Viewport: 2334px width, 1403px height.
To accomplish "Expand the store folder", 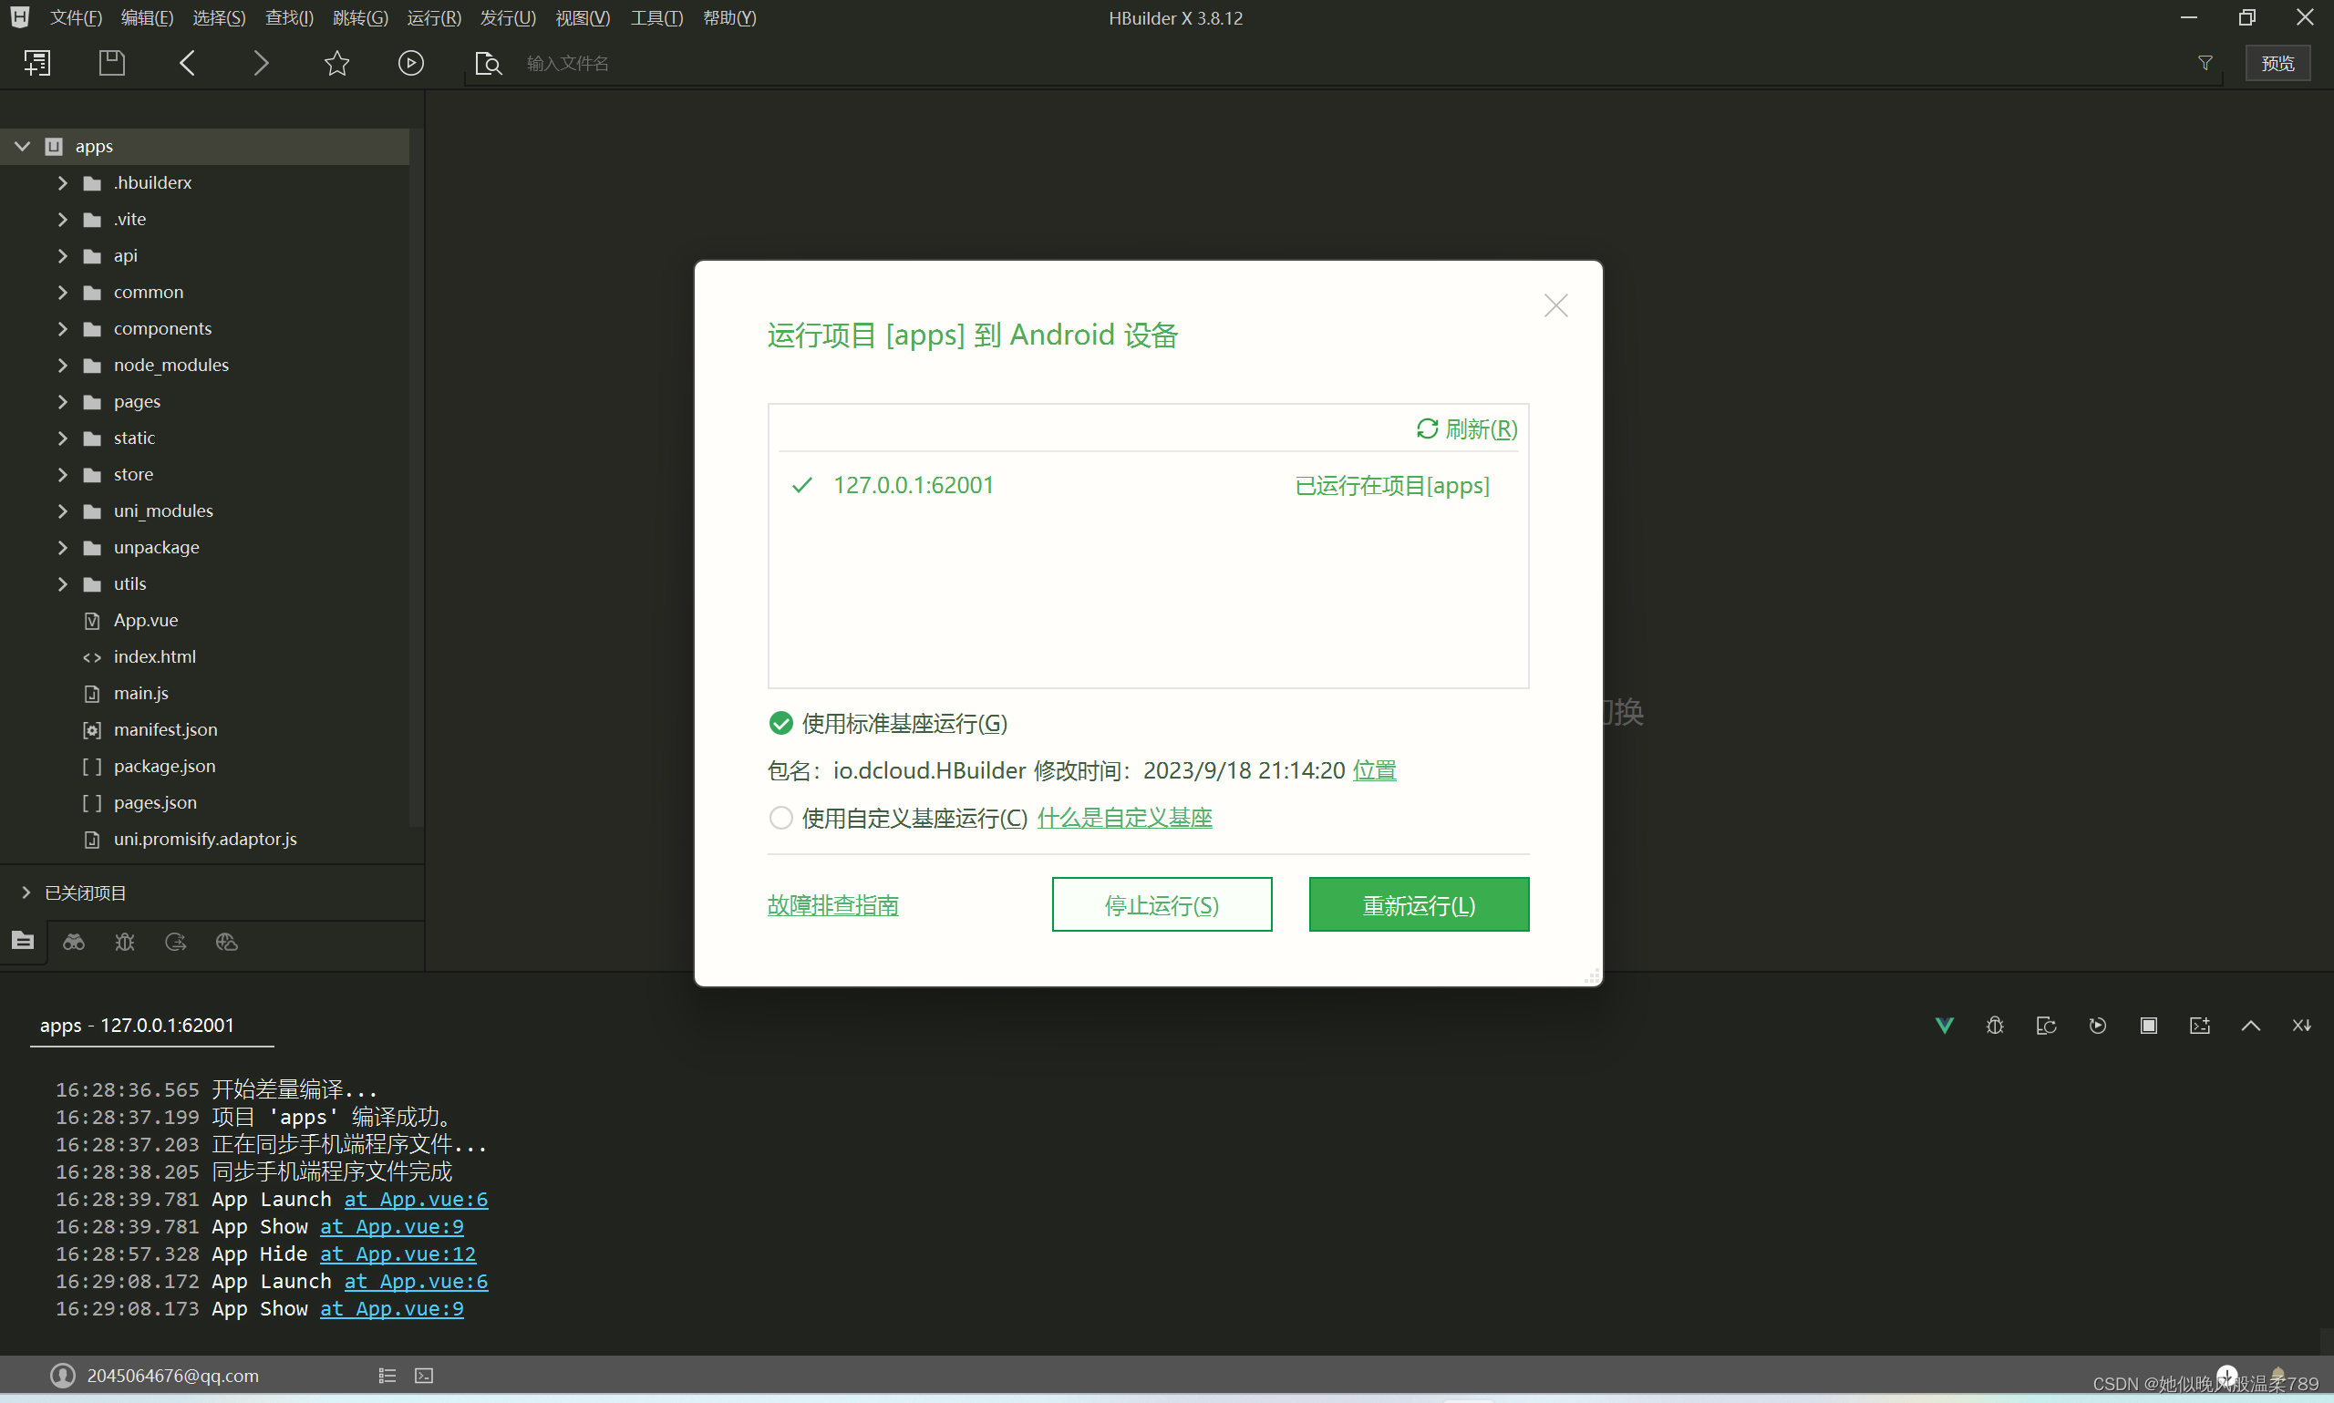I will pos(62,475).
